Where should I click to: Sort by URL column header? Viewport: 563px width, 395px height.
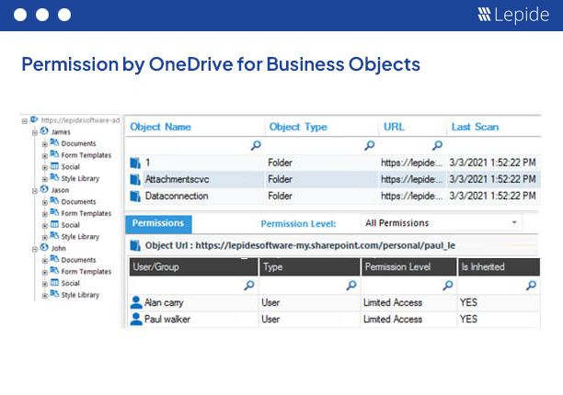394,127
